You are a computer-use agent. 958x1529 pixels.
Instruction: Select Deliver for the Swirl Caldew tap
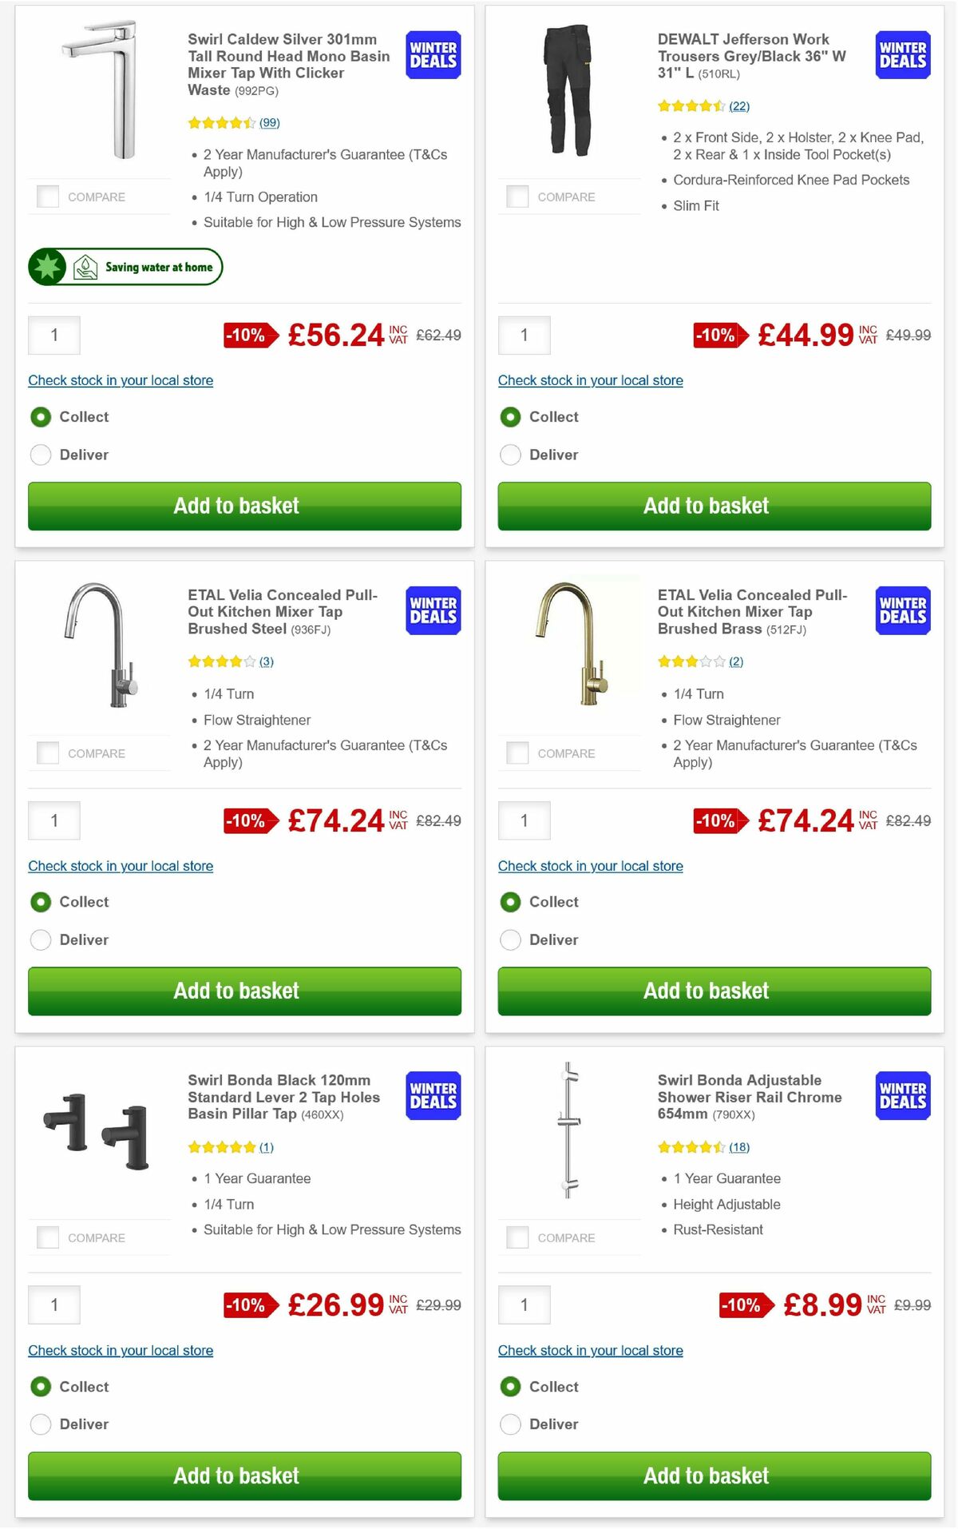40,454
